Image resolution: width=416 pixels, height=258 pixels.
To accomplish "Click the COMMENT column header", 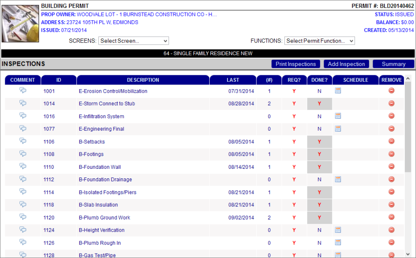I will tap(23, 80).
